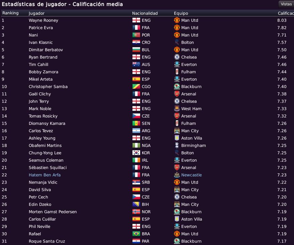Select the Wayne Rooney row
Viewport: 294px width, 245px height.
[x=147, y=20]
